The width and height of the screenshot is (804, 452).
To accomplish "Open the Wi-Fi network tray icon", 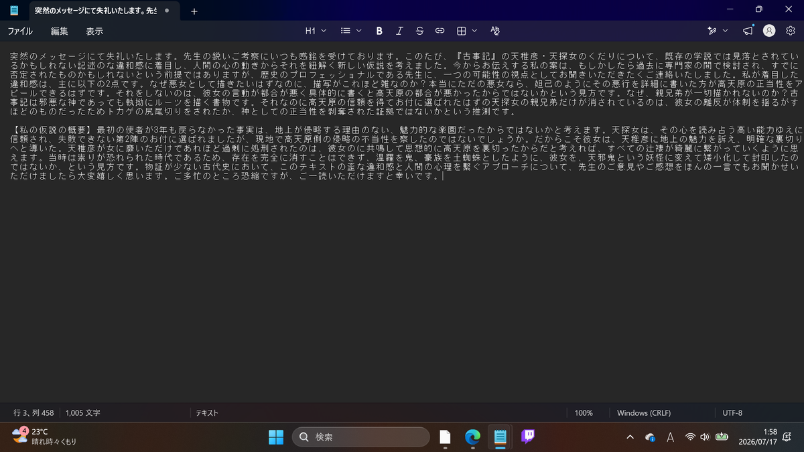I will pos(690,437).
